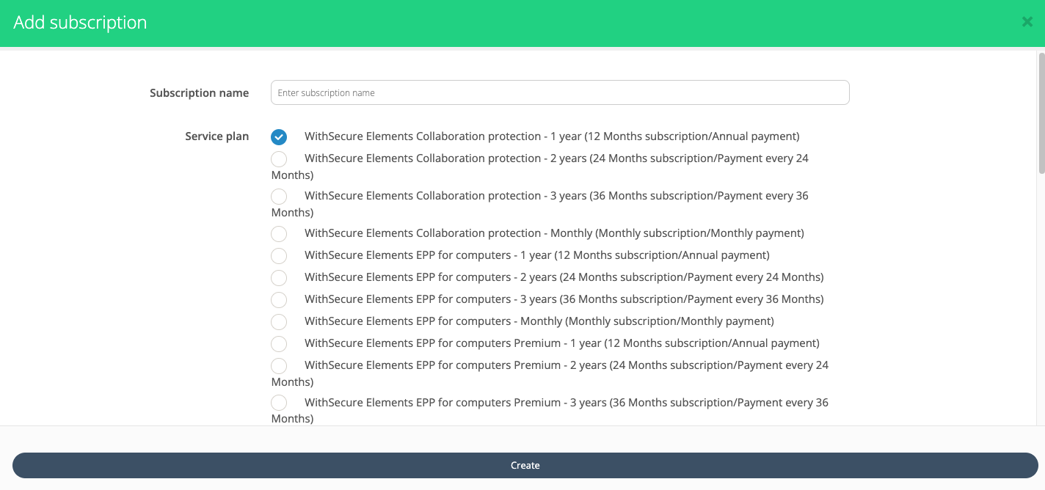1045x490 pixels.
Task: Select Collaboration protection 2 years plan
Action: (279, 159)
